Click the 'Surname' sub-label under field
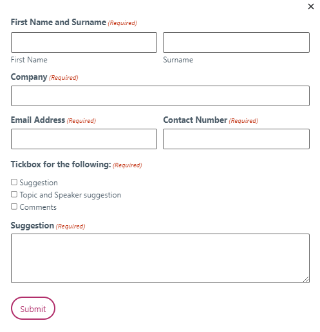 (178, 60)
